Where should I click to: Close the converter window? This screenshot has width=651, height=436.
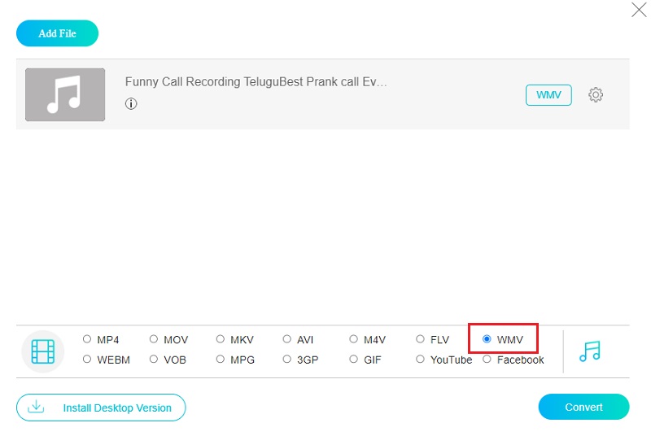(638, 11)
